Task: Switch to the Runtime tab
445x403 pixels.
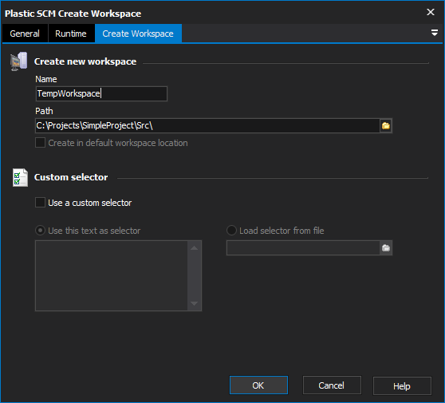Action: [71, 34]
